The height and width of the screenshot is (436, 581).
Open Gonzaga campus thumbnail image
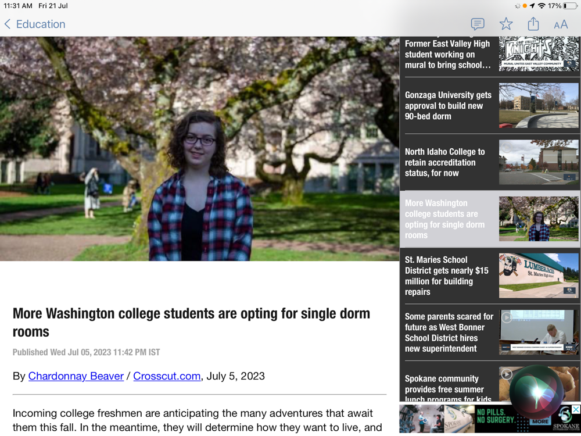539,106
